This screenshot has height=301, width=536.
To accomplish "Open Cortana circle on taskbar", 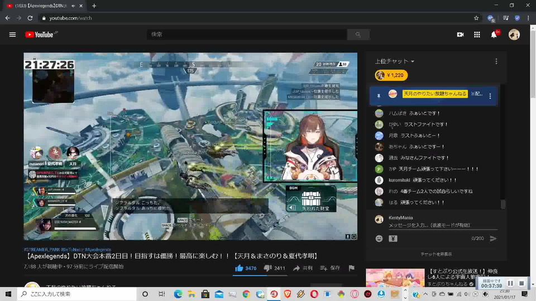I will [x=145, y=294].
